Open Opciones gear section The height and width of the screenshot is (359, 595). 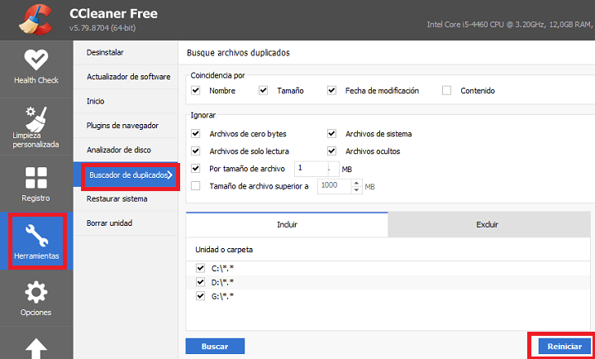(x=36, y=299)
